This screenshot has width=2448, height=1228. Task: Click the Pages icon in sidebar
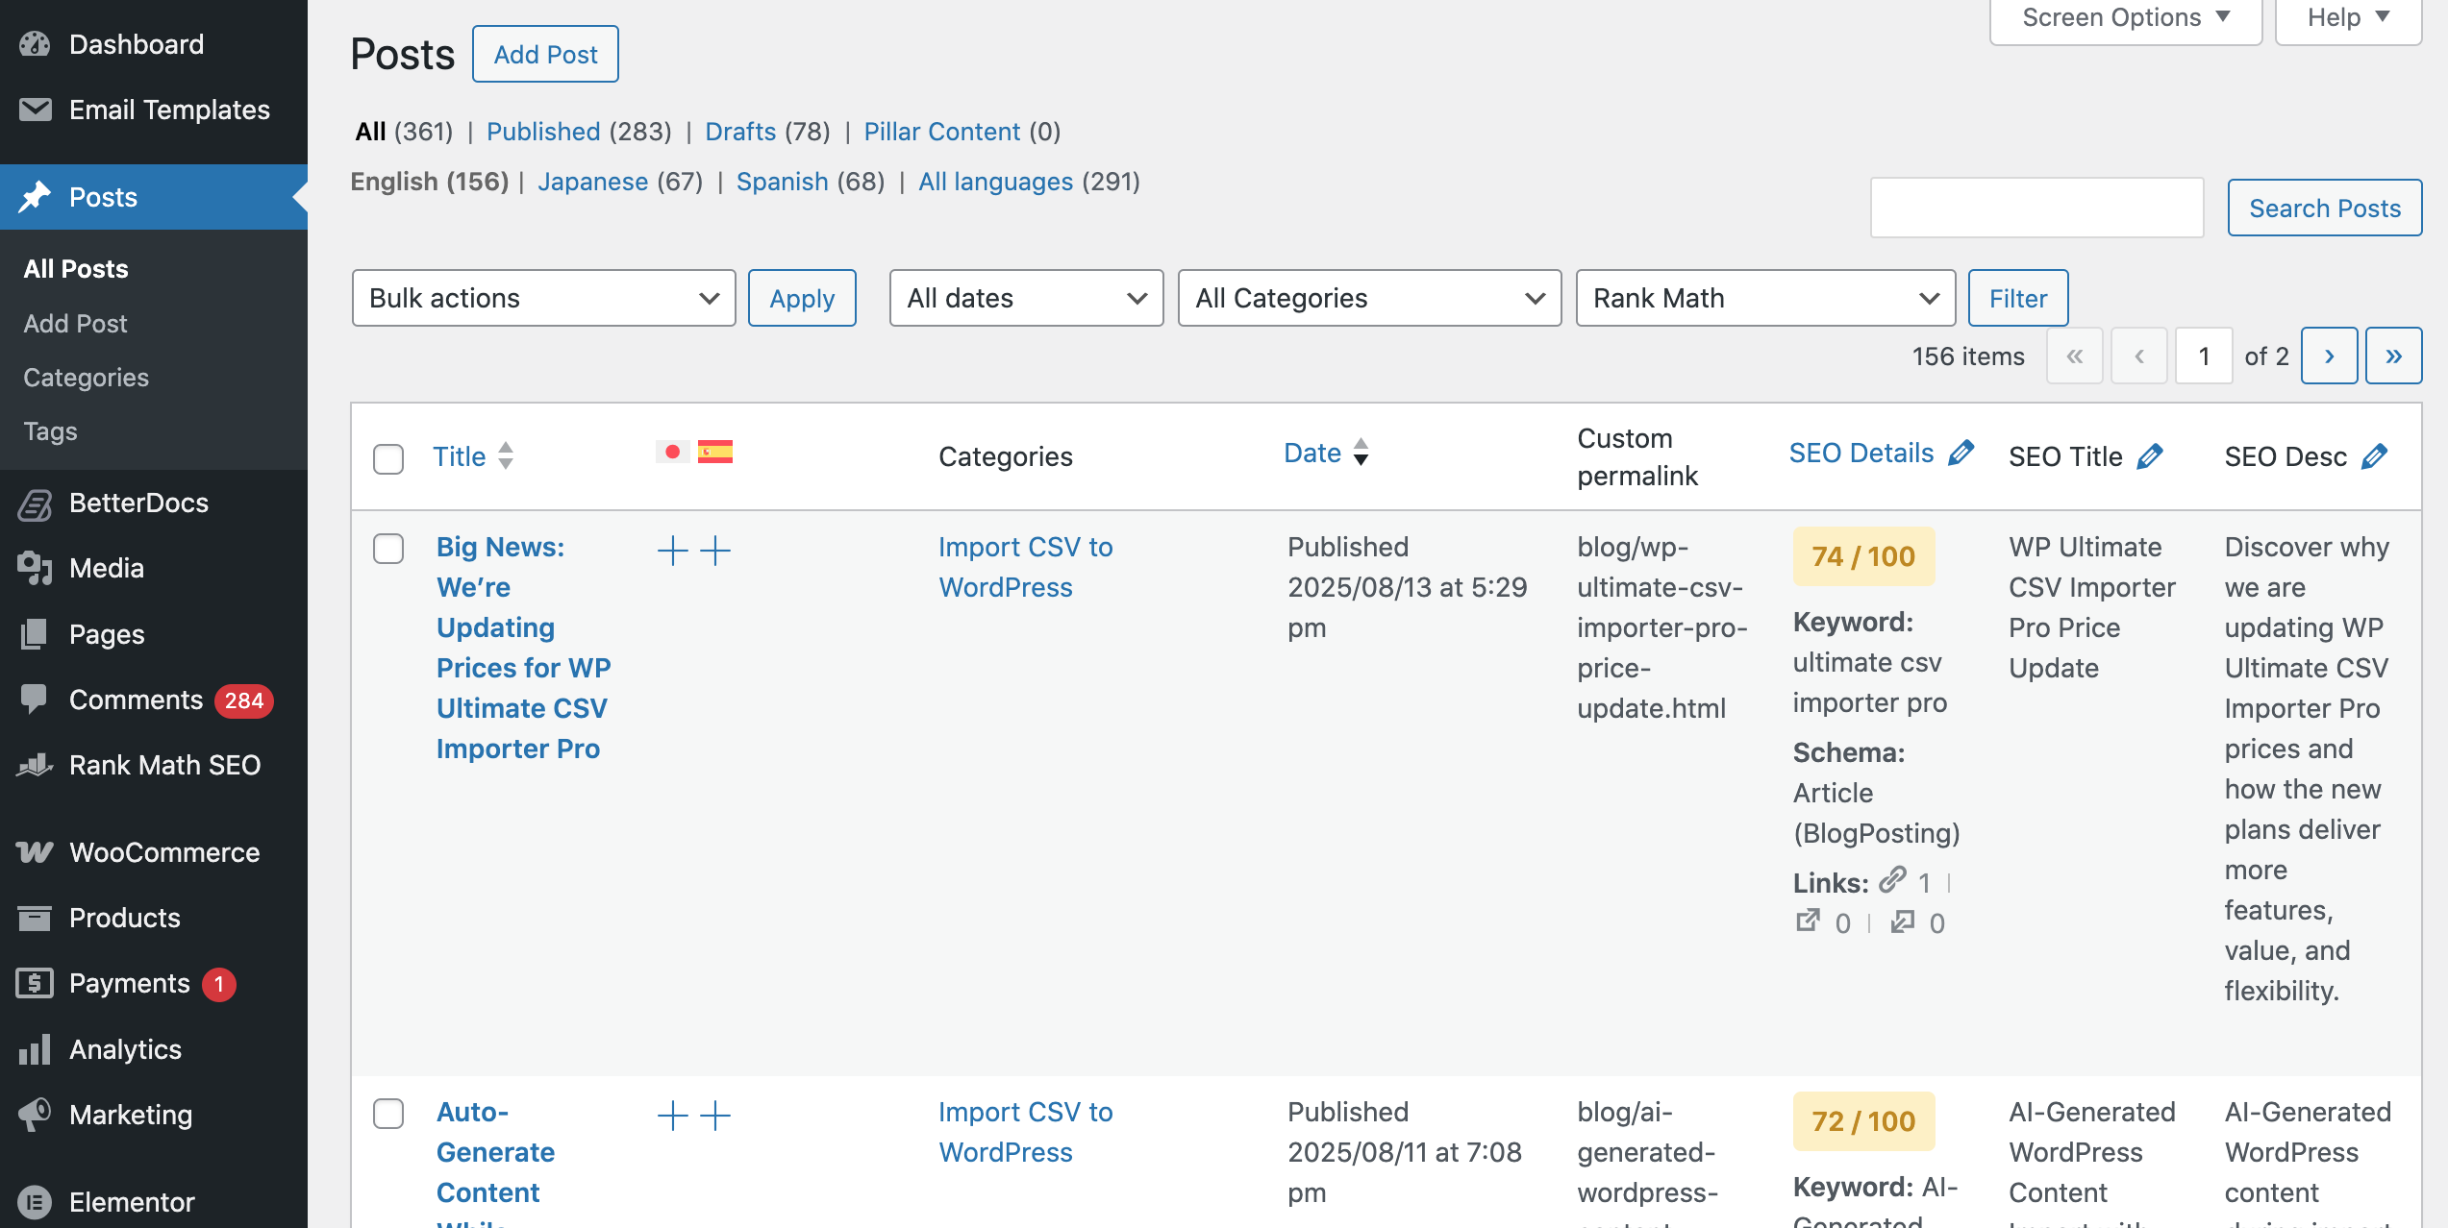(36, 634)
